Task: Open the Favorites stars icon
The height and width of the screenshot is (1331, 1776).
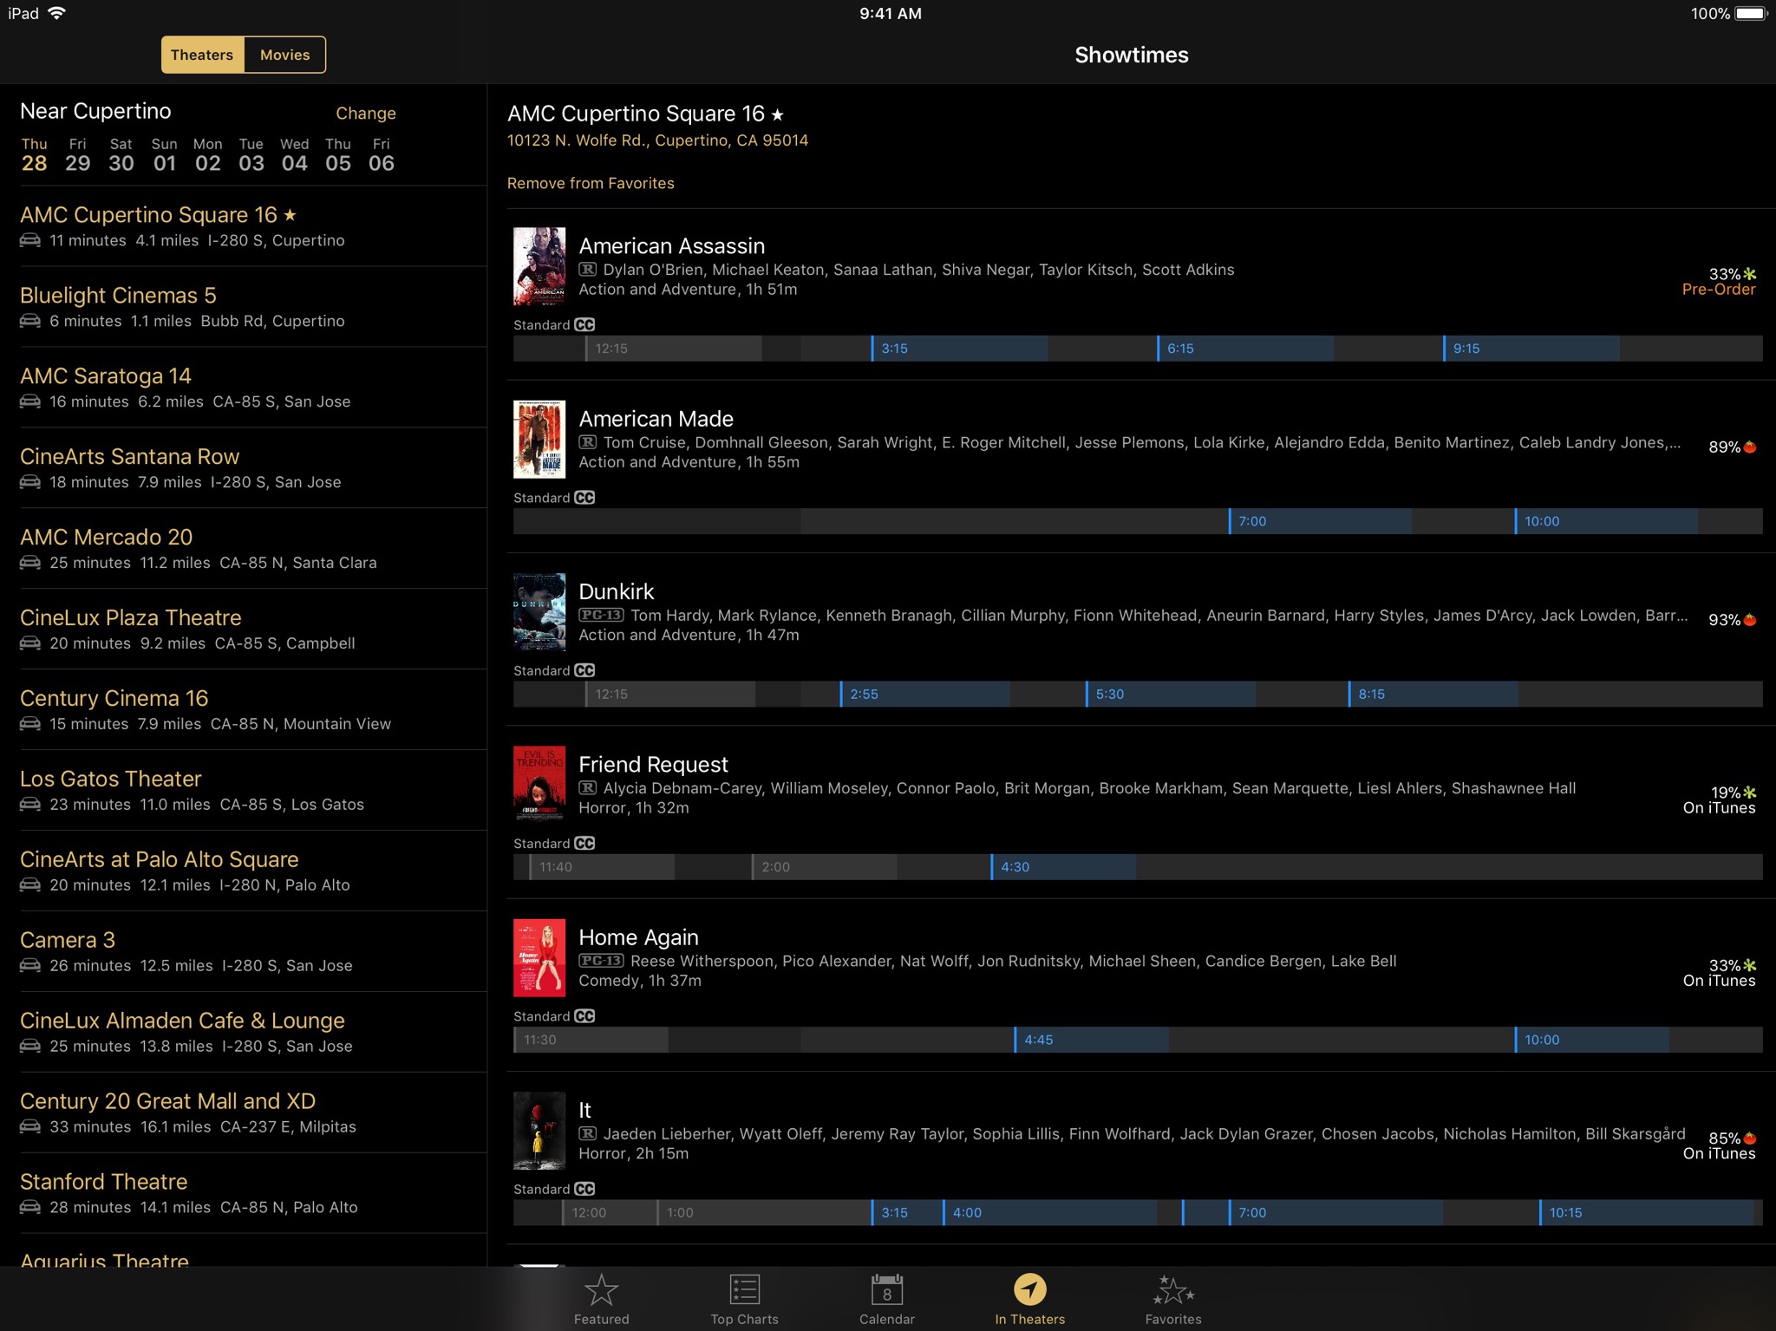Action: pos(1173,1290)
